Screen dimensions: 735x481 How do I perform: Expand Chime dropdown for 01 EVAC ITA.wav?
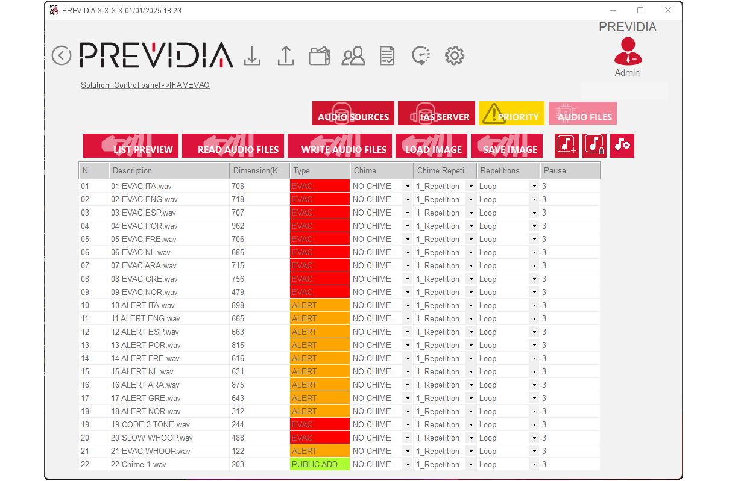408,187
